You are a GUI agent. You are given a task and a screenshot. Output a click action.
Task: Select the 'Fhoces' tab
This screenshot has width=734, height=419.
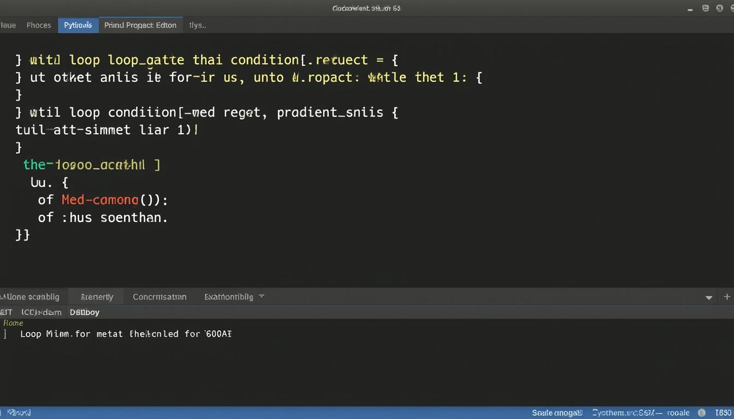(x=39, y=25)
